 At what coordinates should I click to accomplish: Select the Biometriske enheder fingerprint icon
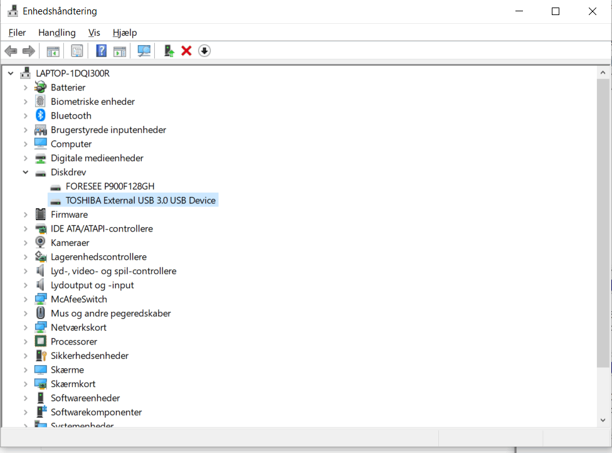coord(40,101)
